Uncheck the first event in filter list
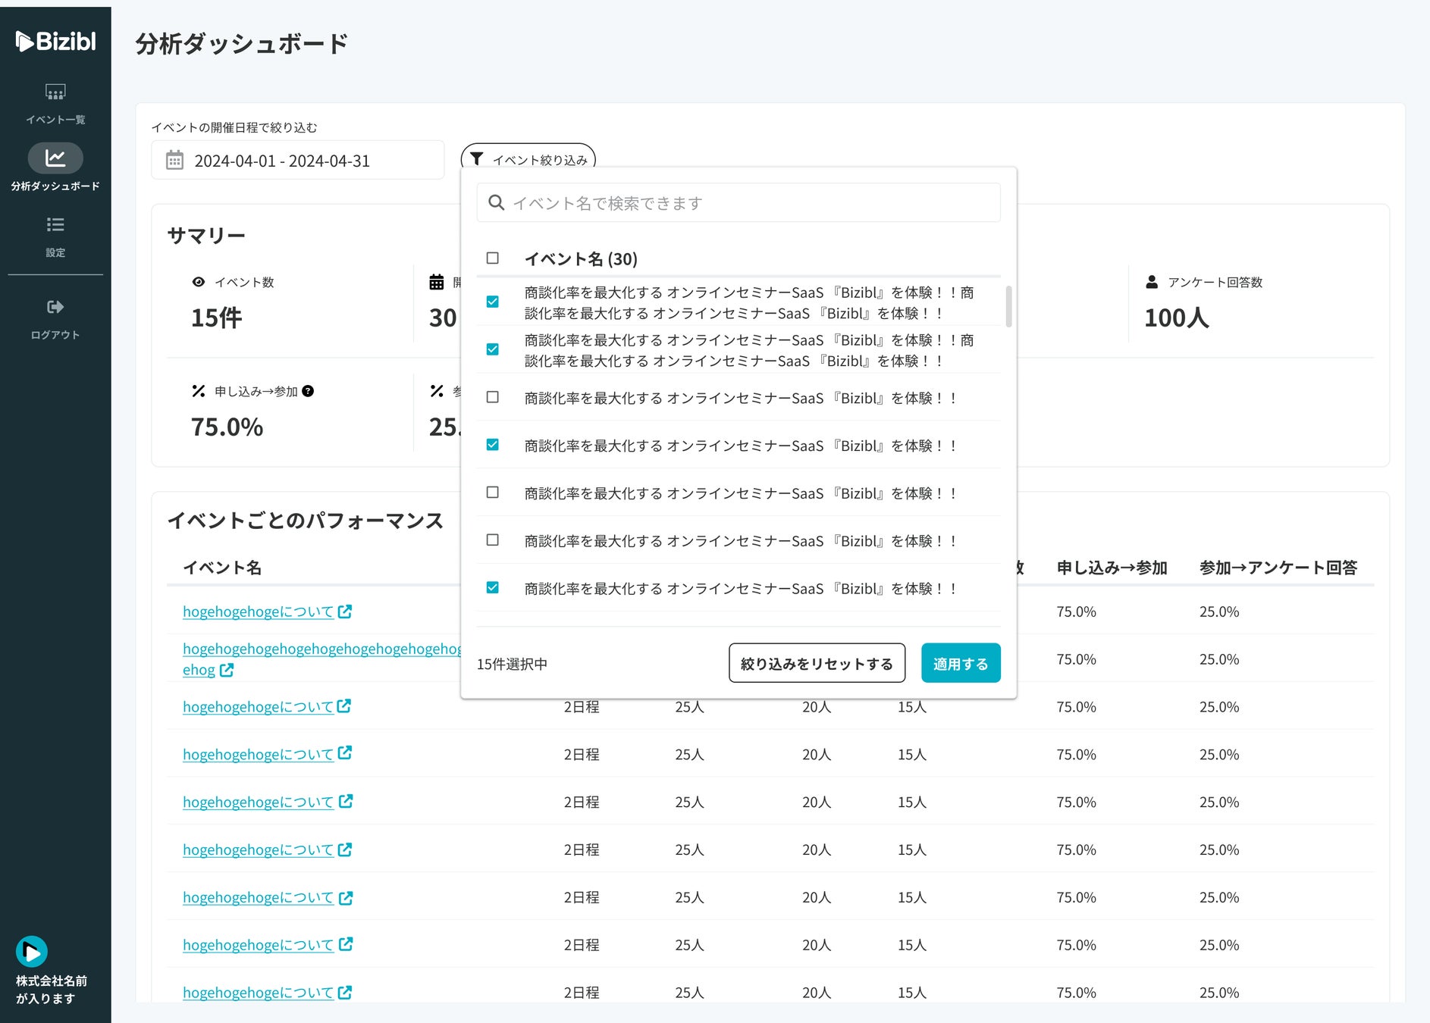1430x1023 pixels. pyautogui.click(x=493, y=302)
